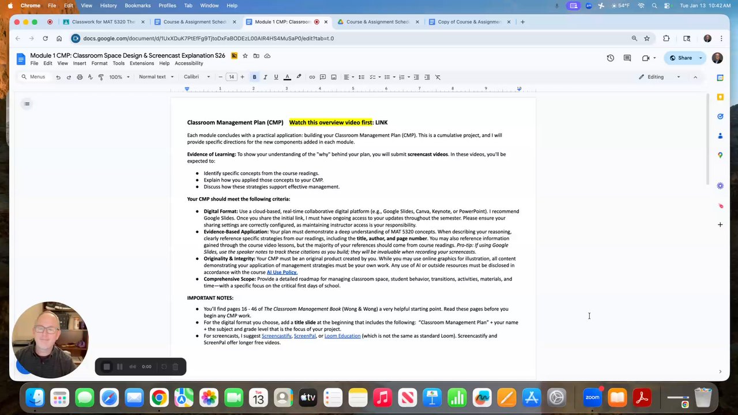Open line and paragraph spacing
Image resolution: width=738 pixels, height=415 pixels.
[361, 77]
